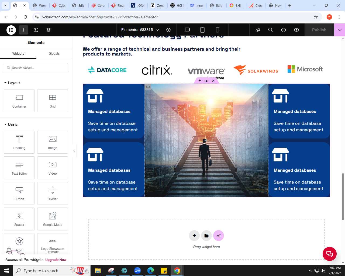Reload the browser page
The width and height of the screenshot is (345, 276).
[25, 17]
